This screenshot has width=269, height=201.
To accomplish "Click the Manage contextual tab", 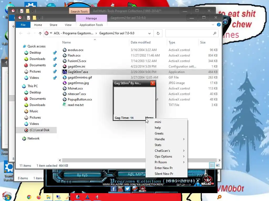I will [x=91, y=18].
